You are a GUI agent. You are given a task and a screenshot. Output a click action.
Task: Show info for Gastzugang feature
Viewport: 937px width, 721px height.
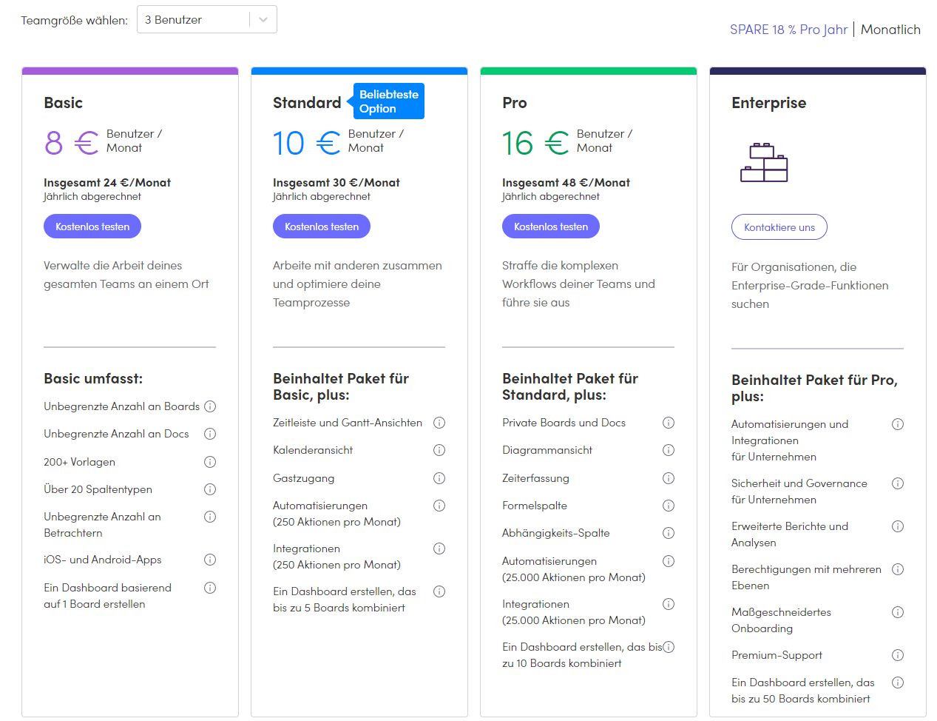click(x=439, y=478)
